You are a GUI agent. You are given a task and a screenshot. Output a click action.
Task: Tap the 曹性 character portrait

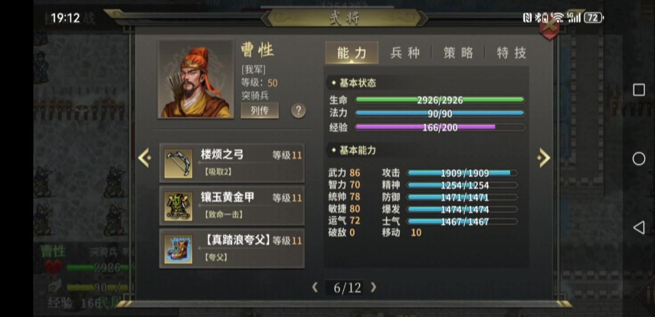pyautogui.click(x=195, y=79)
